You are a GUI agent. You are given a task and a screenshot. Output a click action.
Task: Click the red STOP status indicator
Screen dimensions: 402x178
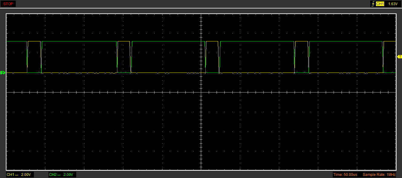coord(8,4)
